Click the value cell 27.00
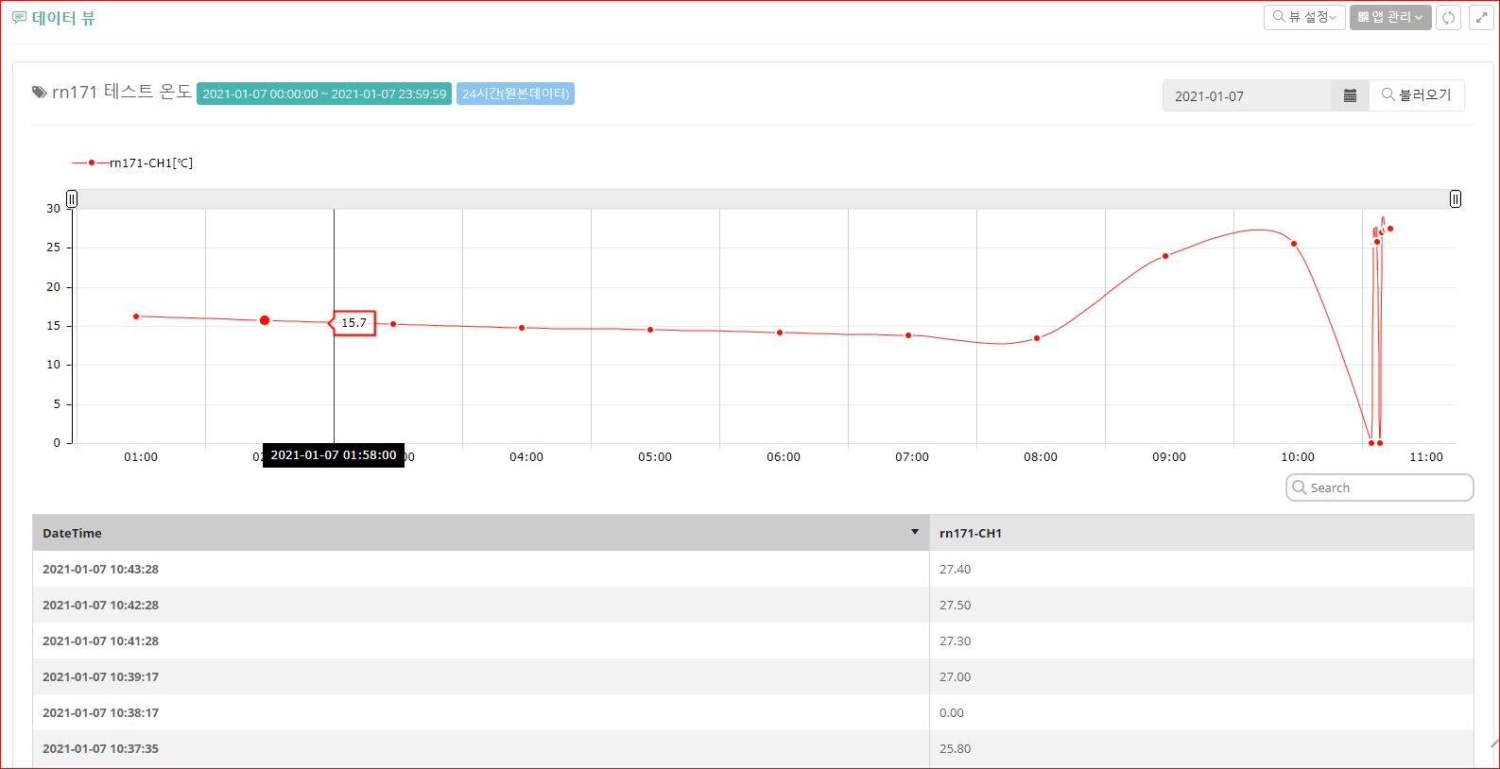The height and width of the screenshot is (769, 1500). point(1201,676)
